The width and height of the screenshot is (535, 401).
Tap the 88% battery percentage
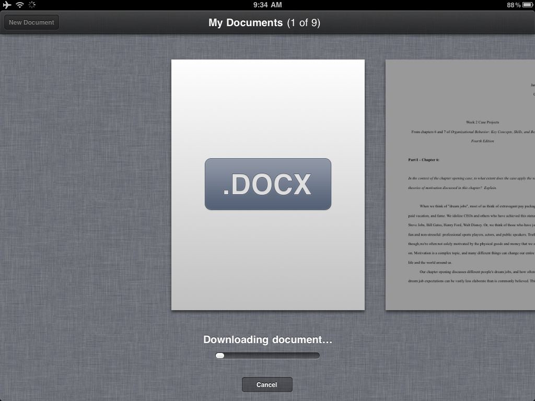(x=514, y=5)
